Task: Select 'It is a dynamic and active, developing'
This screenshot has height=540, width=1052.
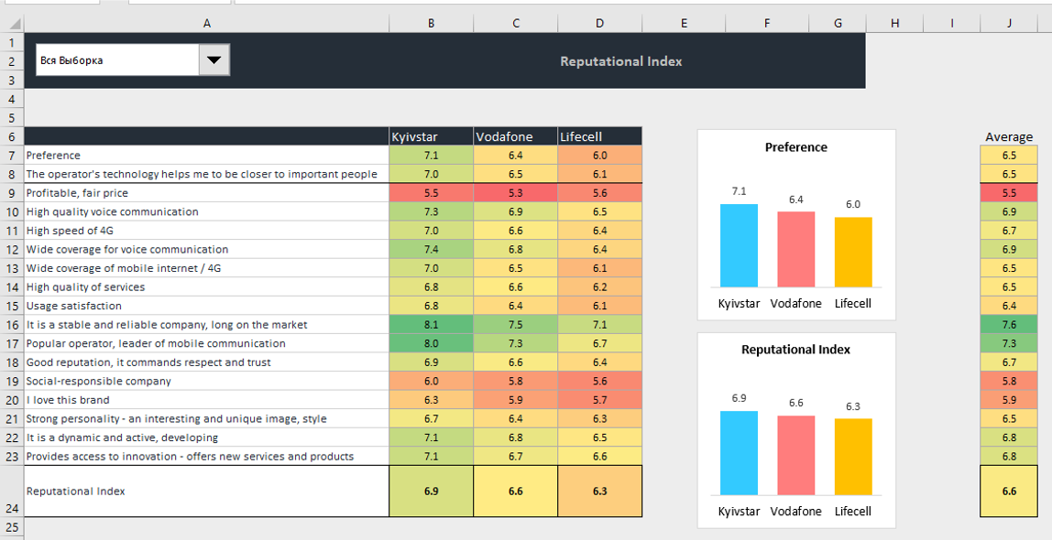Action: tap(207, 437)
